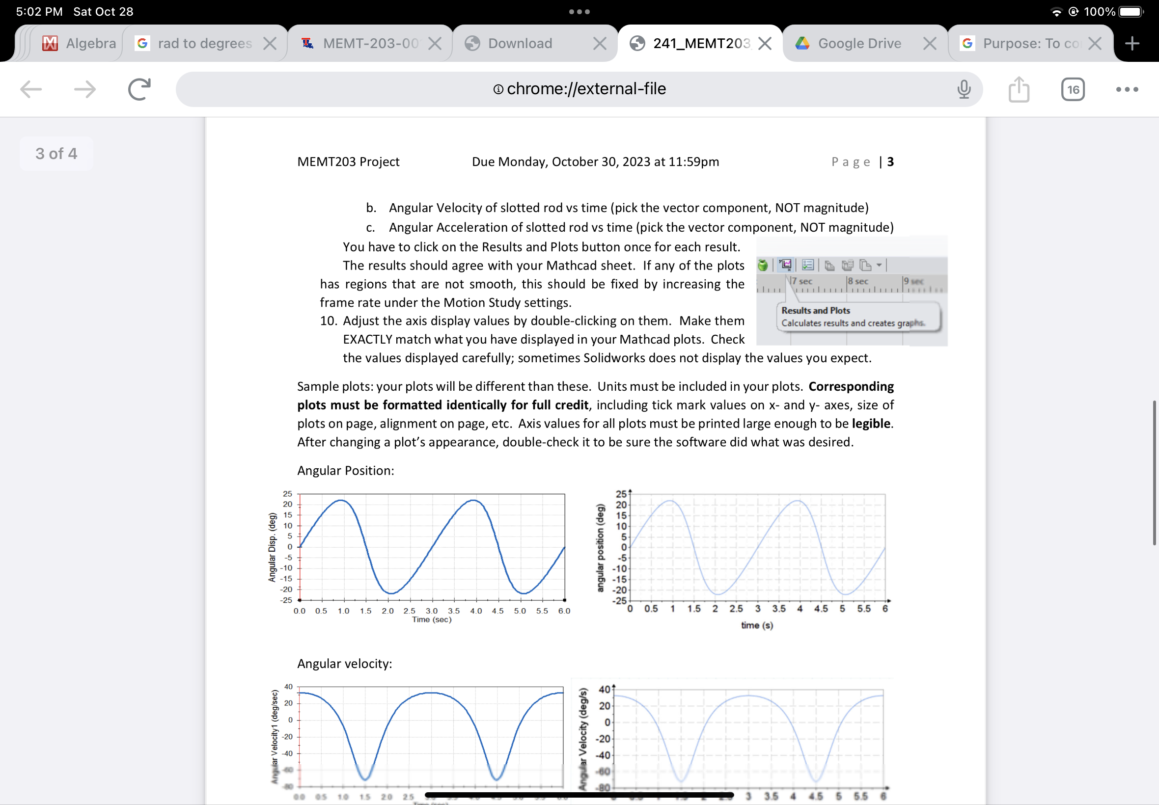This screenshot has width=1159, height=805.
Task: Open the browser options ellipsis menu
Action: click(x=1127, y=89)
